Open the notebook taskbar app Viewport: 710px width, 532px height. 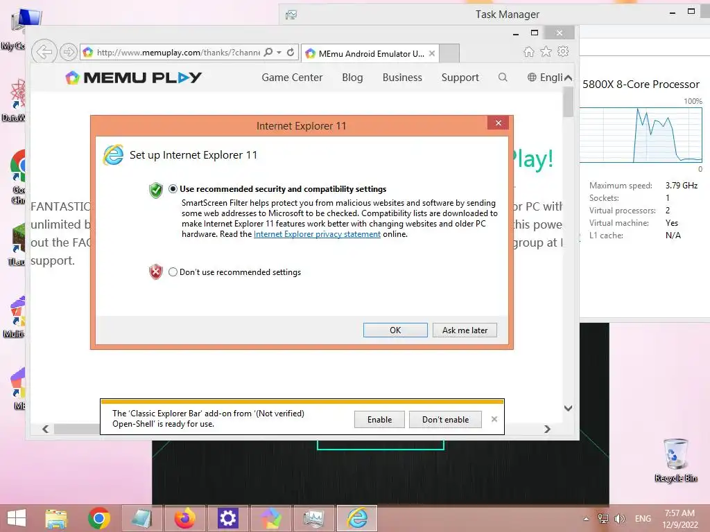point(141,518)
